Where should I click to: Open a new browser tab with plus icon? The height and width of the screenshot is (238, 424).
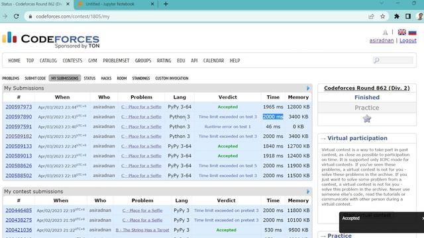click(166, 4)
